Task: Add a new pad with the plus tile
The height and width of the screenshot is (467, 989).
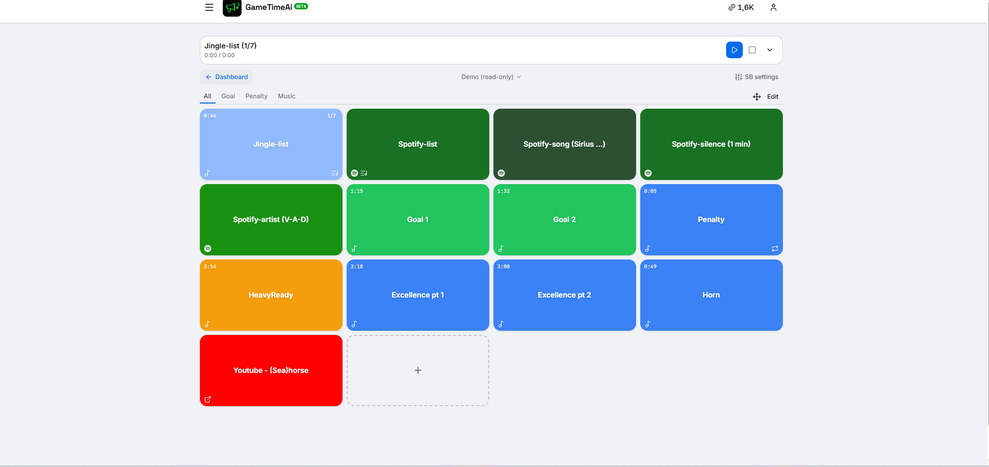Action: coord(418,370)
